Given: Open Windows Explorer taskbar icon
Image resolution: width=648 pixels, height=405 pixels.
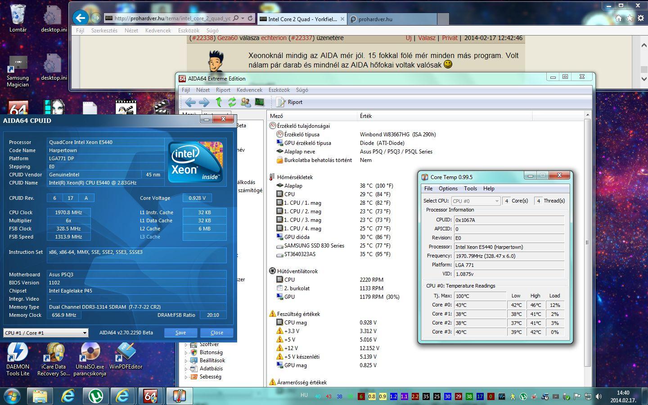Looking at the screenshot, I should point(40,396).
